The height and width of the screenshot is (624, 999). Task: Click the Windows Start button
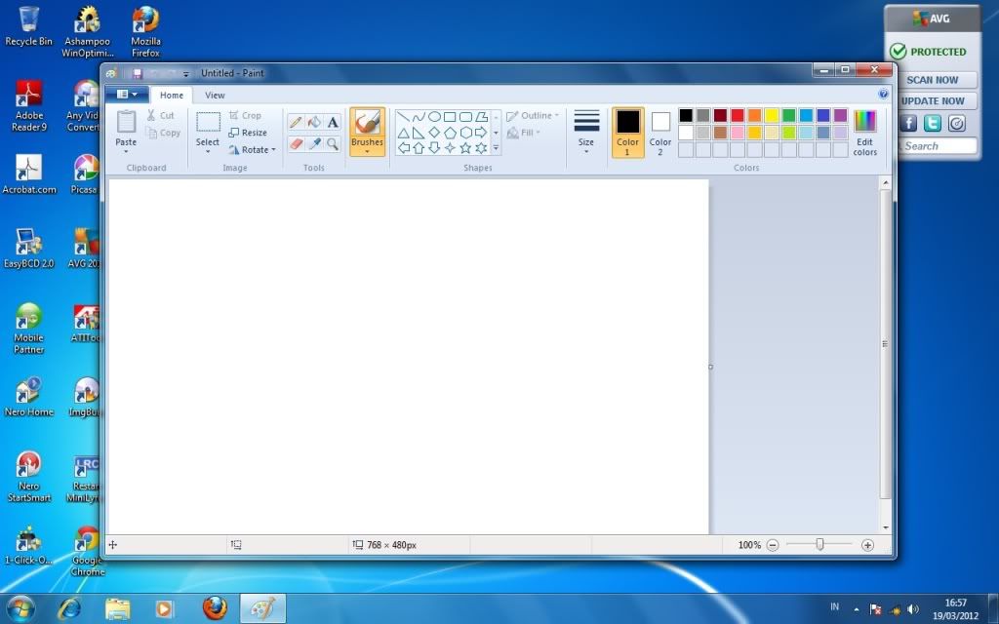(x=21, y=608)
